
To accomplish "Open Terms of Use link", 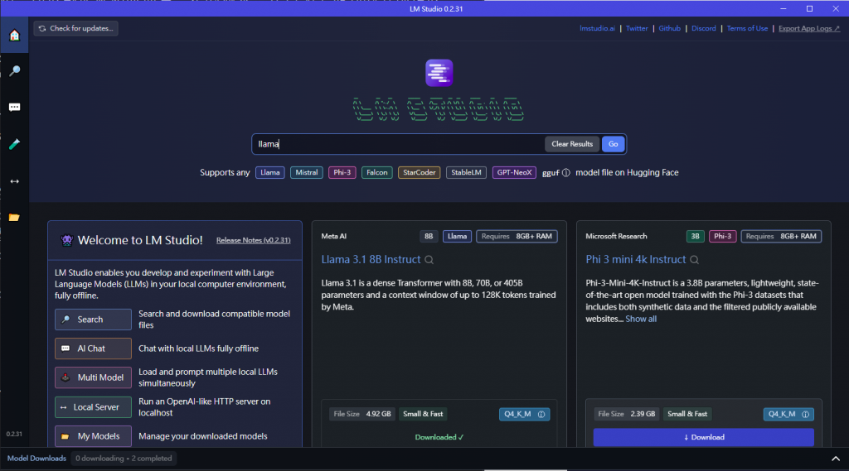I will pyautogui.click(x=747, y=28).
